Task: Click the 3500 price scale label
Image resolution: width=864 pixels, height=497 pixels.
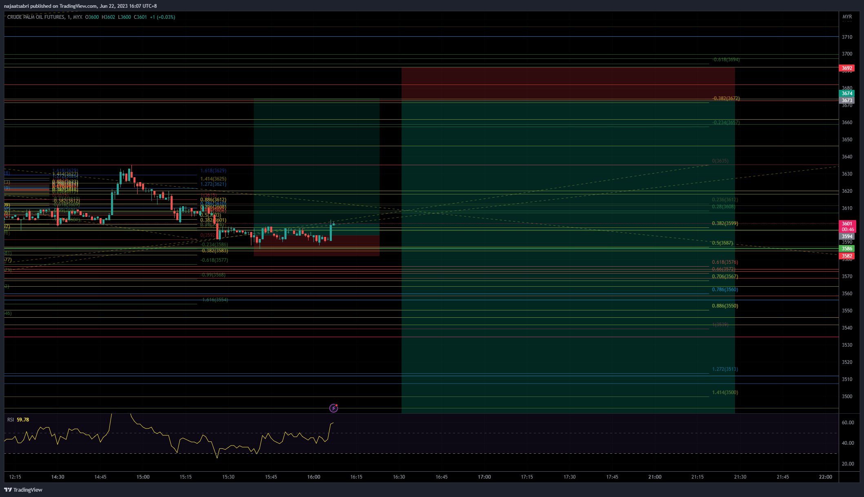Action: tap(847, 397)
